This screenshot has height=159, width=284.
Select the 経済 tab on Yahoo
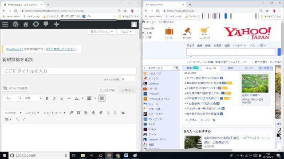(x=230, y=68)
